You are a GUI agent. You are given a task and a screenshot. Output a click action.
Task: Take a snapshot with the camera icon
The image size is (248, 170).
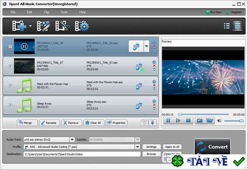click(x=199, y=120)
